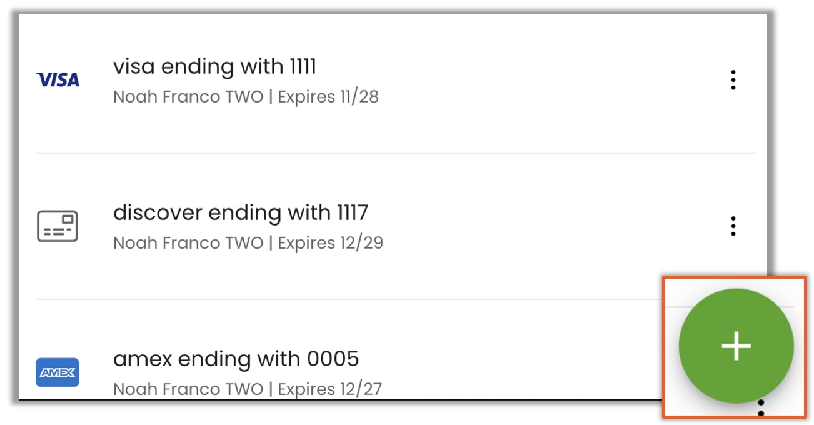
Task: Click the word "discover" in second card title
Action: click(158, 213)
